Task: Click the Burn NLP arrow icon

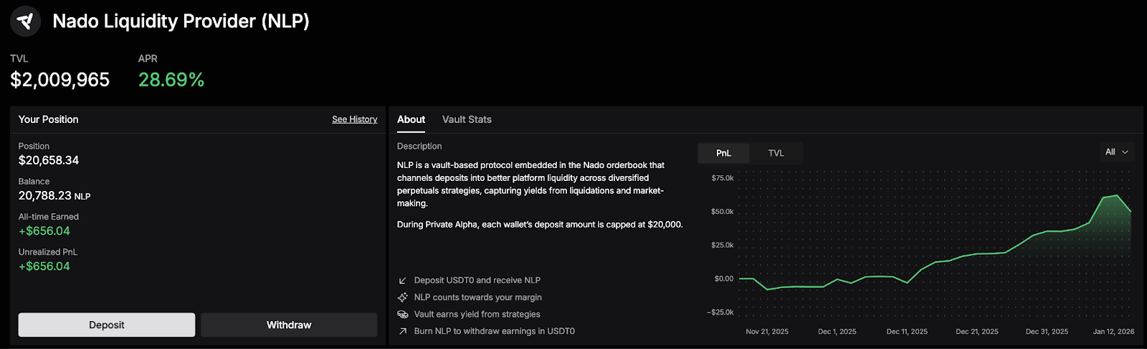Action: pos(403,331)
